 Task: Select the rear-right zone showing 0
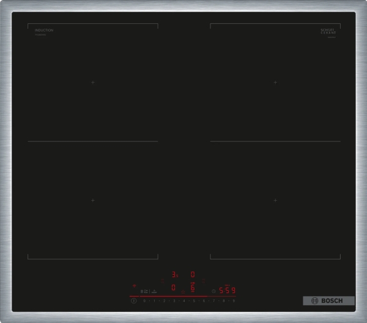pos(193,275)
